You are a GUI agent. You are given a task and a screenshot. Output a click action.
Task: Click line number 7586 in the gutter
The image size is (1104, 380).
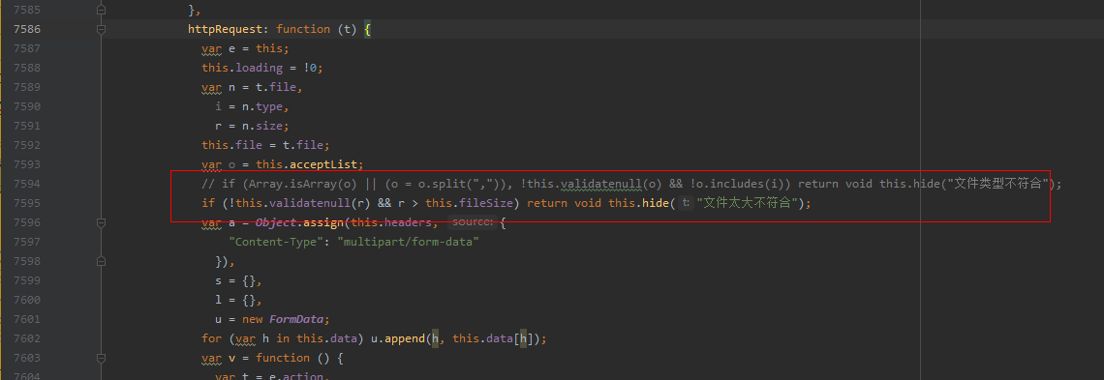27,30
